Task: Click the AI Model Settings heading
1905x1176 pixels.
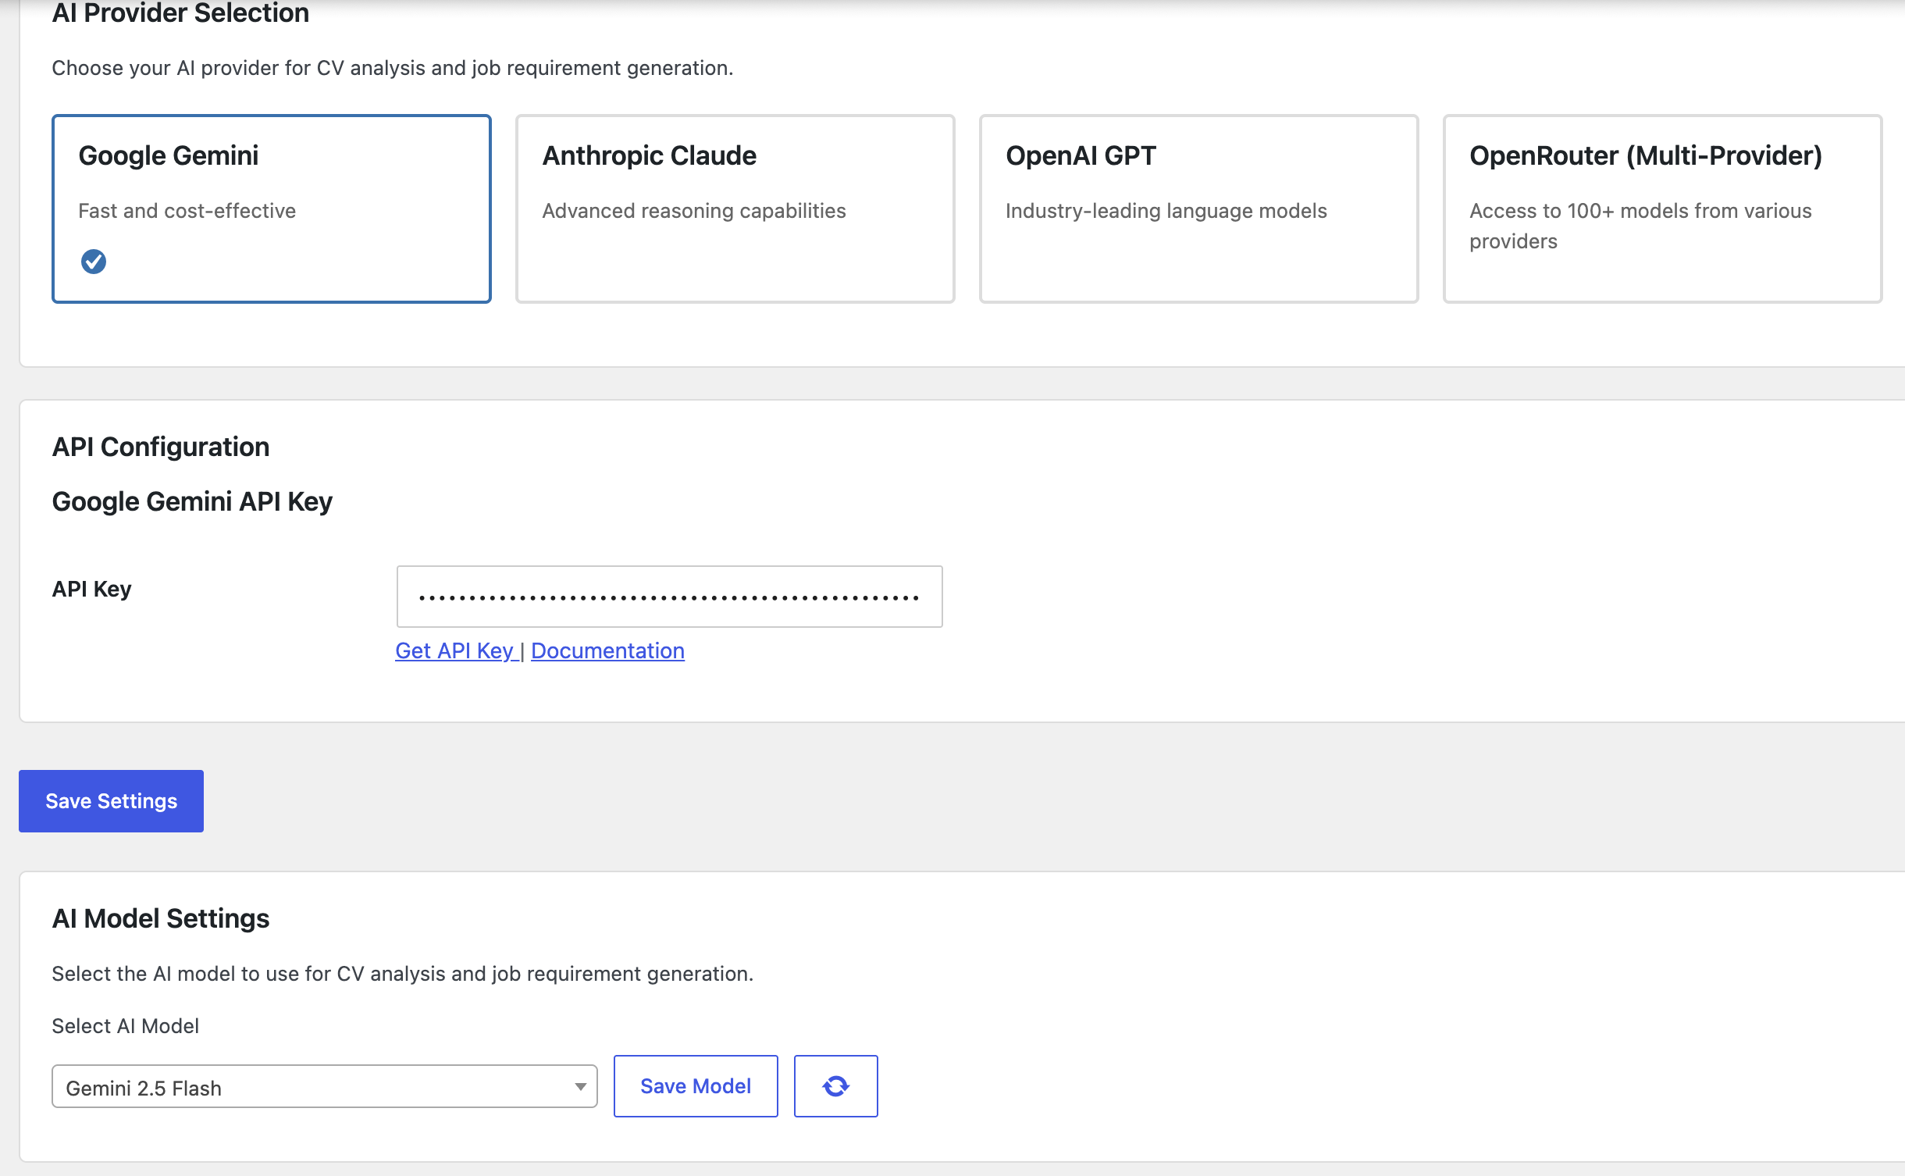Action: pos(161,918)
